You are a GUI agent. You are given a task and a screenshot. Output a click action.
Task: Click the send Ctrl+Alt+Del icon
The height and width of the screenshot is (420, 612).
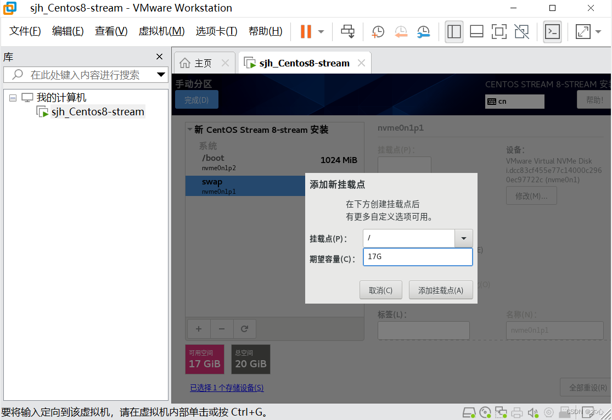click(x=347, y=32)
